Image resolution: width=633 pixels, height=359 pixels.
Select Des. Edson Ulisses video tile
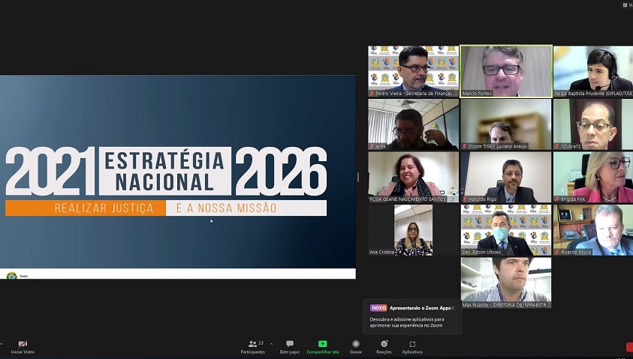[x=505, y=230]
